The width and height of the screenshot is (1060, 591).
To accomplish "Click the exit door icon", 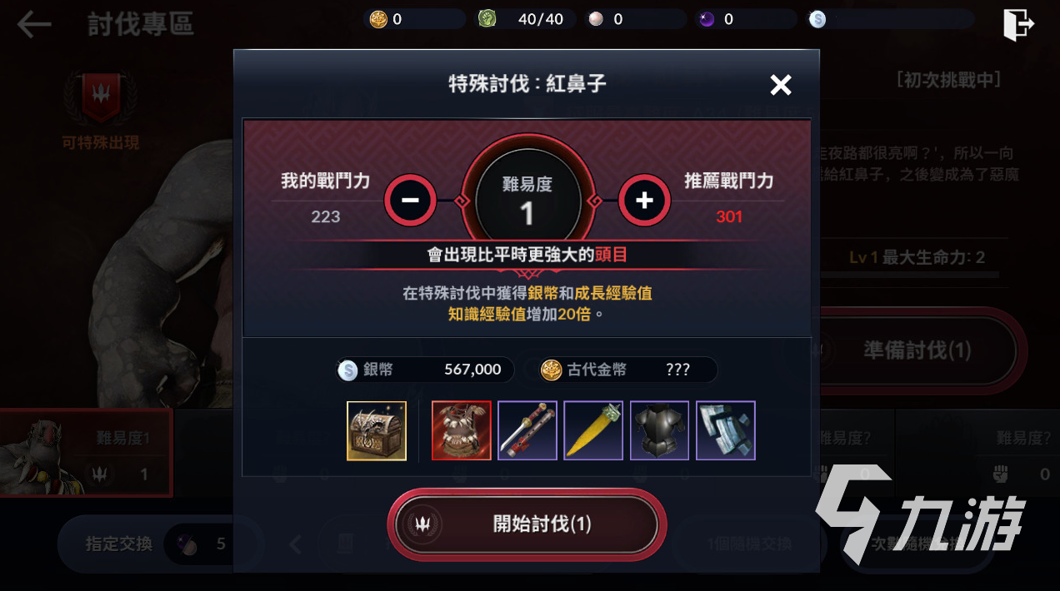I will (1018, 24).
